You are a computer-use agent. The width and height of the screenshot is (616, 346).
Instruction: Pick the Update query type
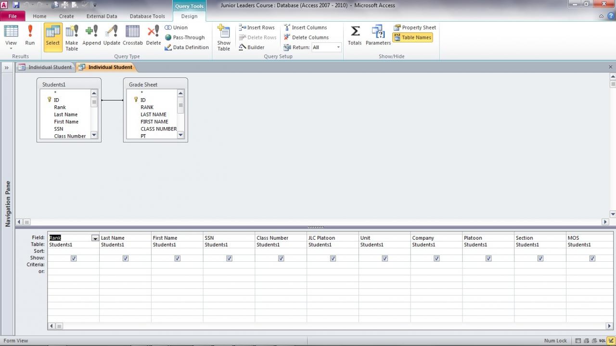point(112,35)
